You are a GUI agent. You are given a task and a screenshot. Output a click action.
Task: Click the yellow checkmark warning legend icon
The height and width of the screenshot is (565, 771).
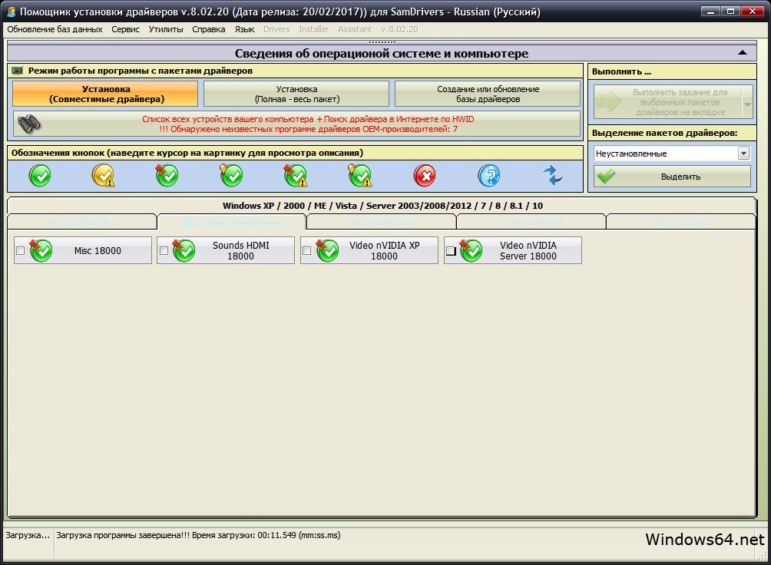pyautogui.click(x=104, y=176)
